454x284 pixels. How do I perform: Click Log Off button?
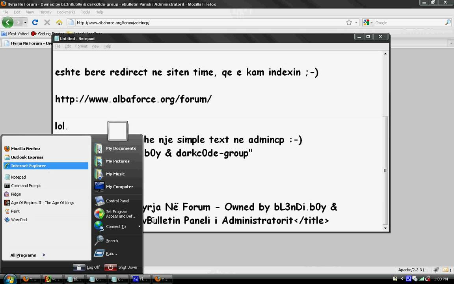86,267
